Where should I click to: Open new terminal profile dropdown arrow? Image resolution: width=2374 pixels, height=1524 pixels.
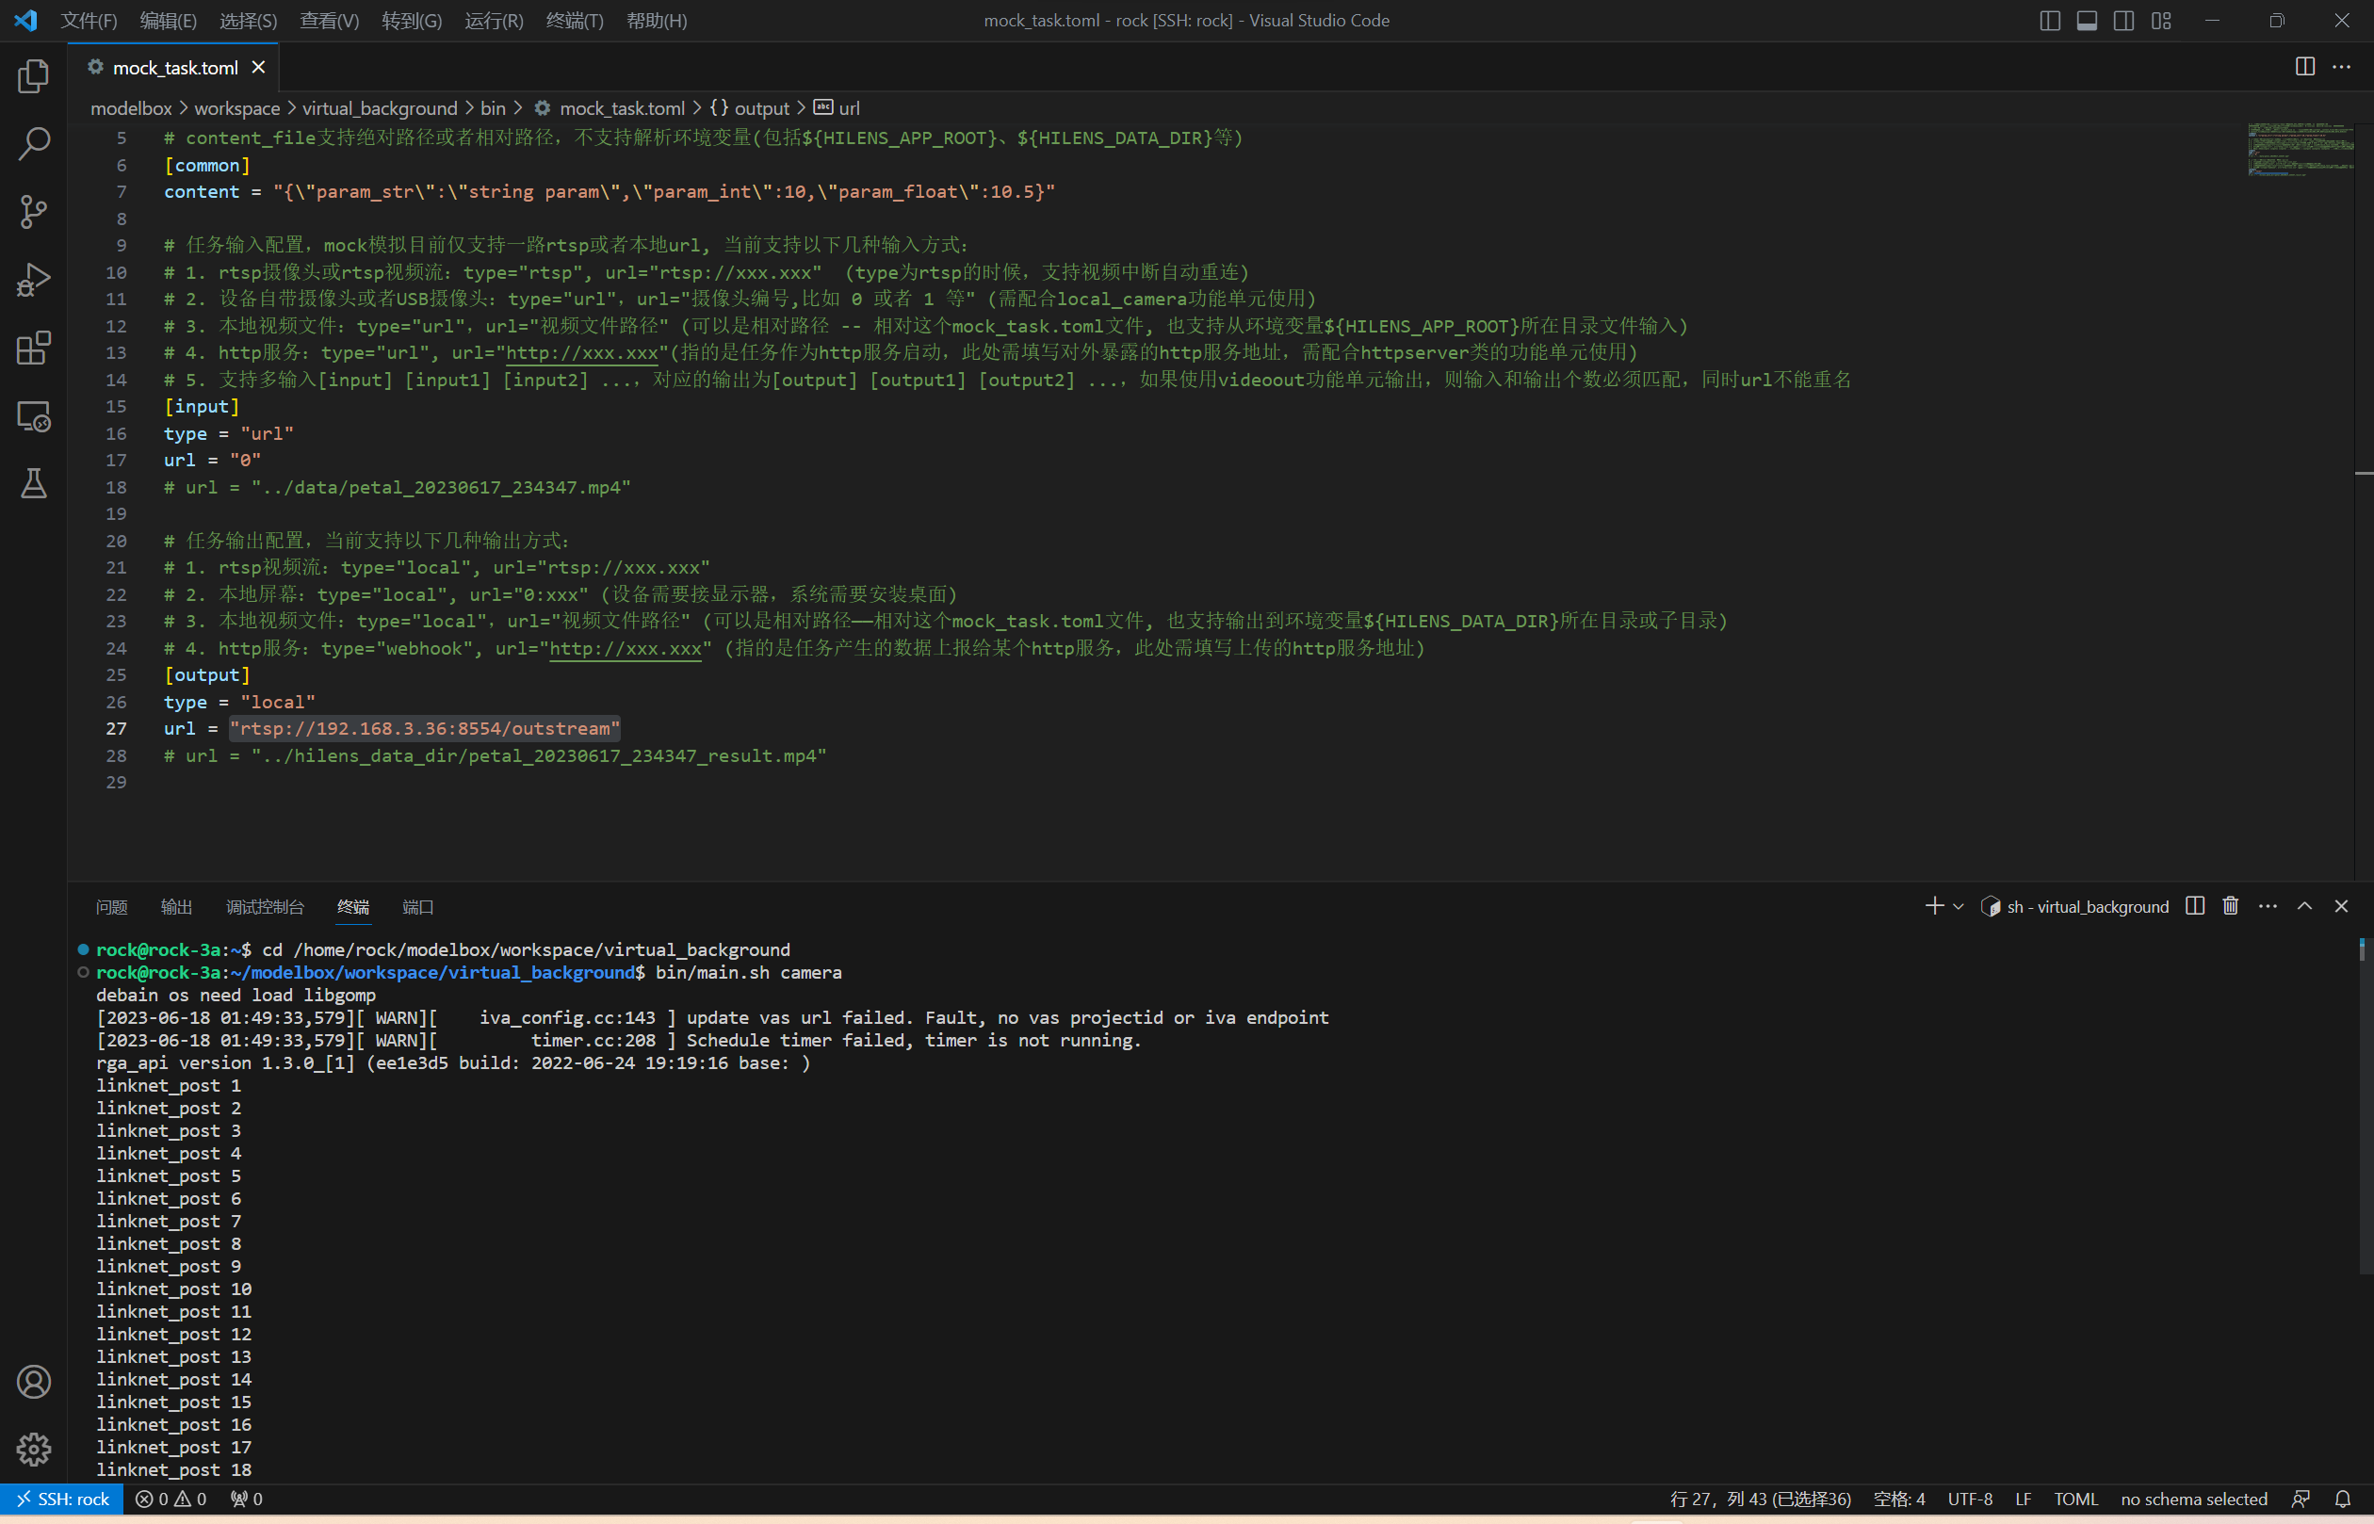click(1959, 906)
